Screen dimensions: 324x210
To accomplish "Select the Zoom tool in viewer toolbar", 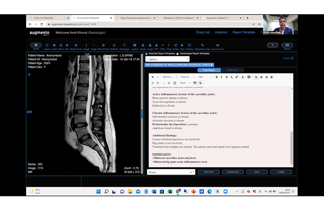I will click(x=61, y=47).
